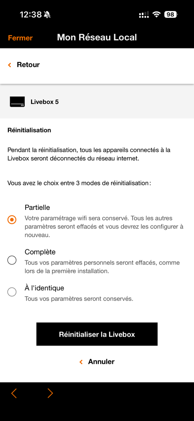
Task: Tap the browser back arrow in bottom bar
Action: (14, 393)
